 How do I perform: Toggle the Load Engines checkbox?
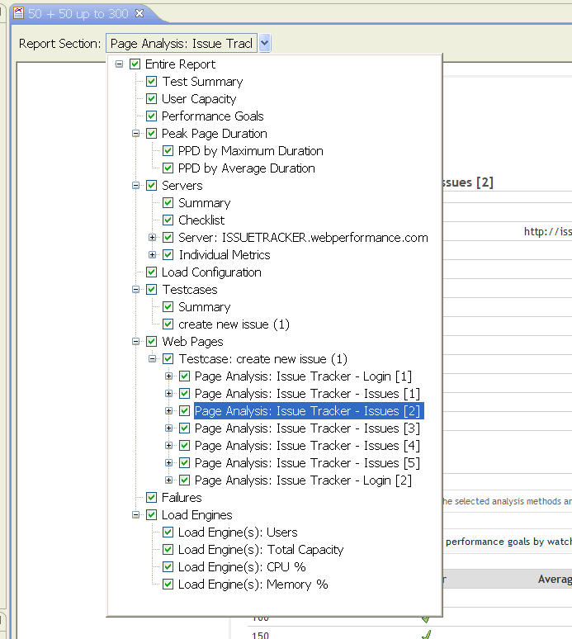pyautogui.click(x=152, y=514)
